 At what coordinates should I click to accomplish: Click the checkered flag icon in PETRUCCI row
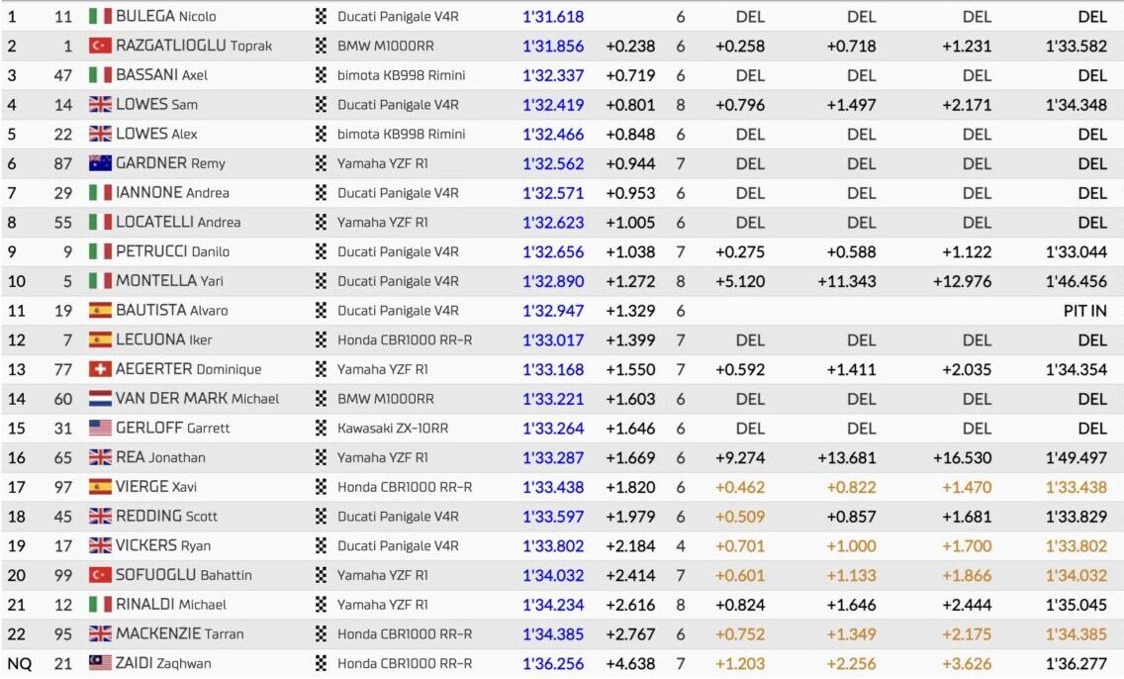pyautogui.click(x=322, y=251)
